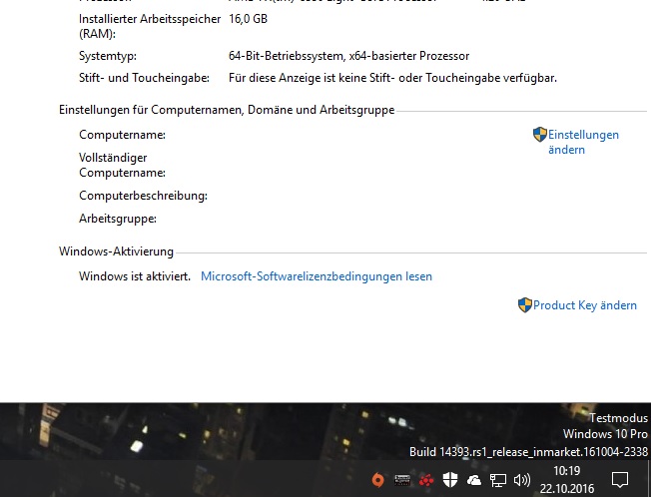
Task: Open the clock showing 10:19
Action: click(x=567, y=471)
